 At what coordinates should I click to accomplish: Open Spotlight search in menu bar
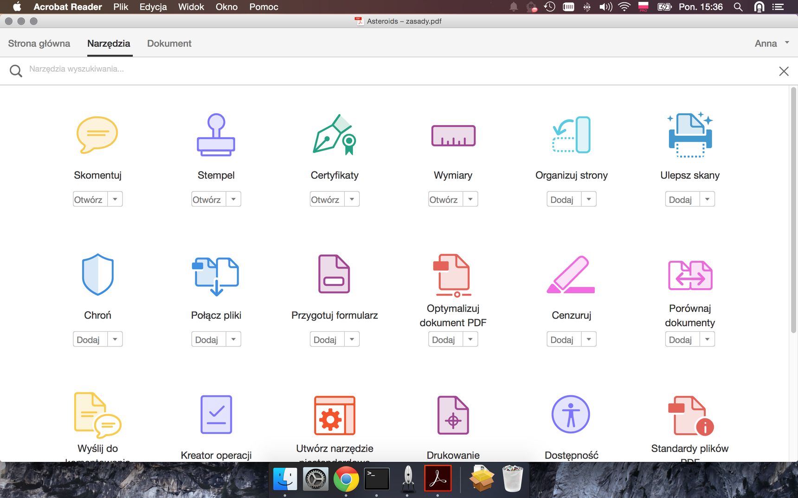pos(738,6)
